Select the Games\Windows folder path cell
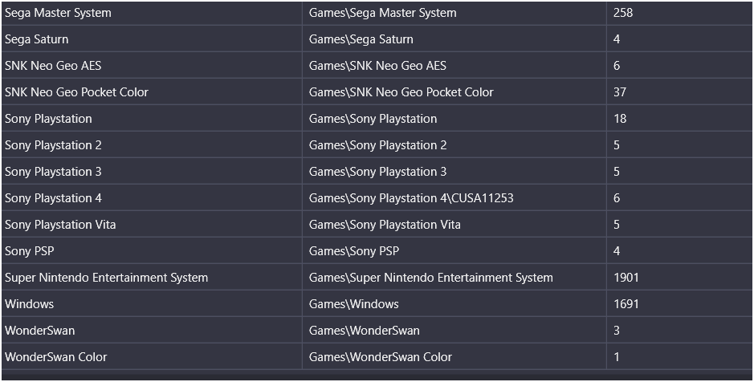 (353, 304)
